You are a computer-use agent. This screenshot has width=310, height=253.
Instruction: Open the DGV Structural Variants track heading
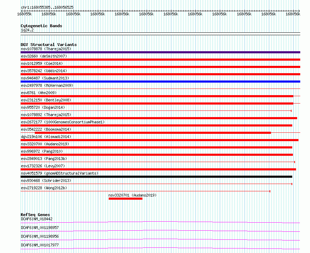pos(49,45)
